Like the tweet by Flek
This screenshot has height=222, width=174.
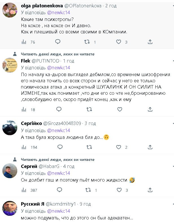tap(119, 109)
